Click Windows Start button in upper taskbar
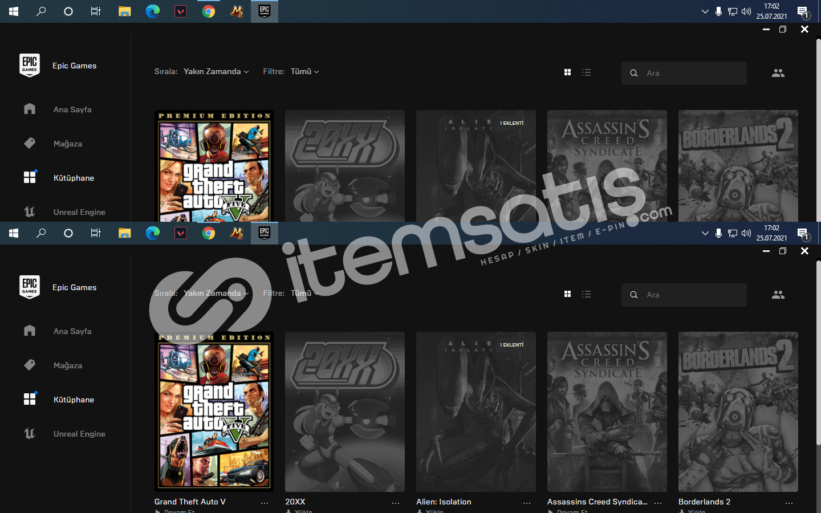This screenshot has width=821, height=513. pyautogui.click(x=14, y=11)
